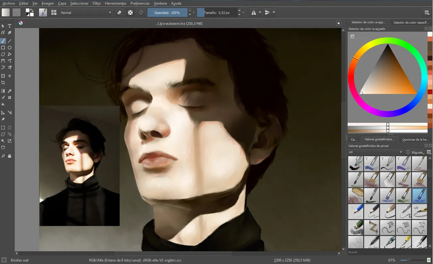Select the Pan hand tool
Screen dimensions: 433x264
tap(9, 156)
